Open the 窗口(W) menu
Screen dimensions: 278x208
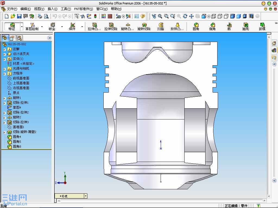(x=102, y=9)
